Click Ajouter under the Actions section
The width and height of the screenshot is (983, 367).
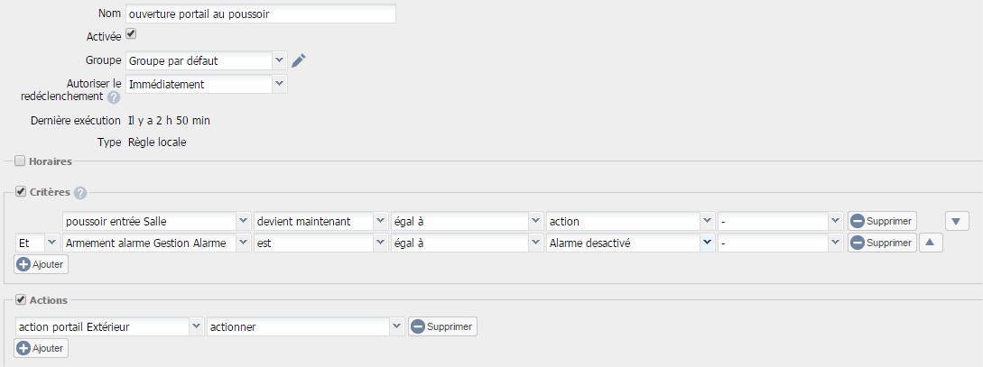[x=41, y=347]
